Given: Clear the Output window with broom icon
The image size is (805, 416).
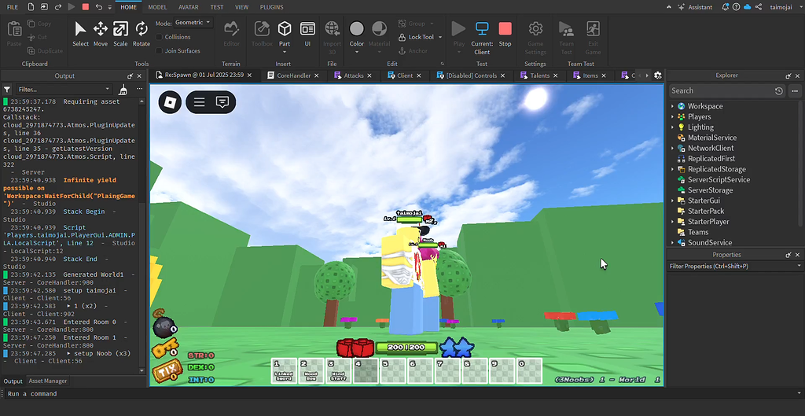Looking at the screenshot, I should click(x=123, y=90).
